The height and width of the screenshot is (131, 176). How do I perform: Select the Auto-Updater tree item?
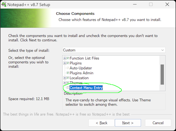tap(81, 68)
